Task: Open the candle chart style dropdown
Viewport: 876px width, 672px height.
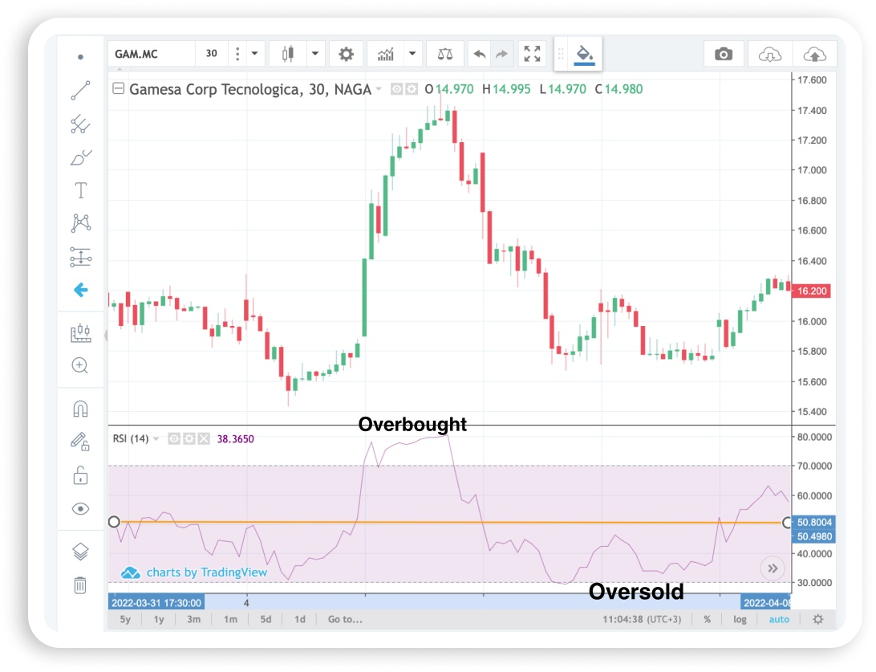Action: [x=315, y=53]
